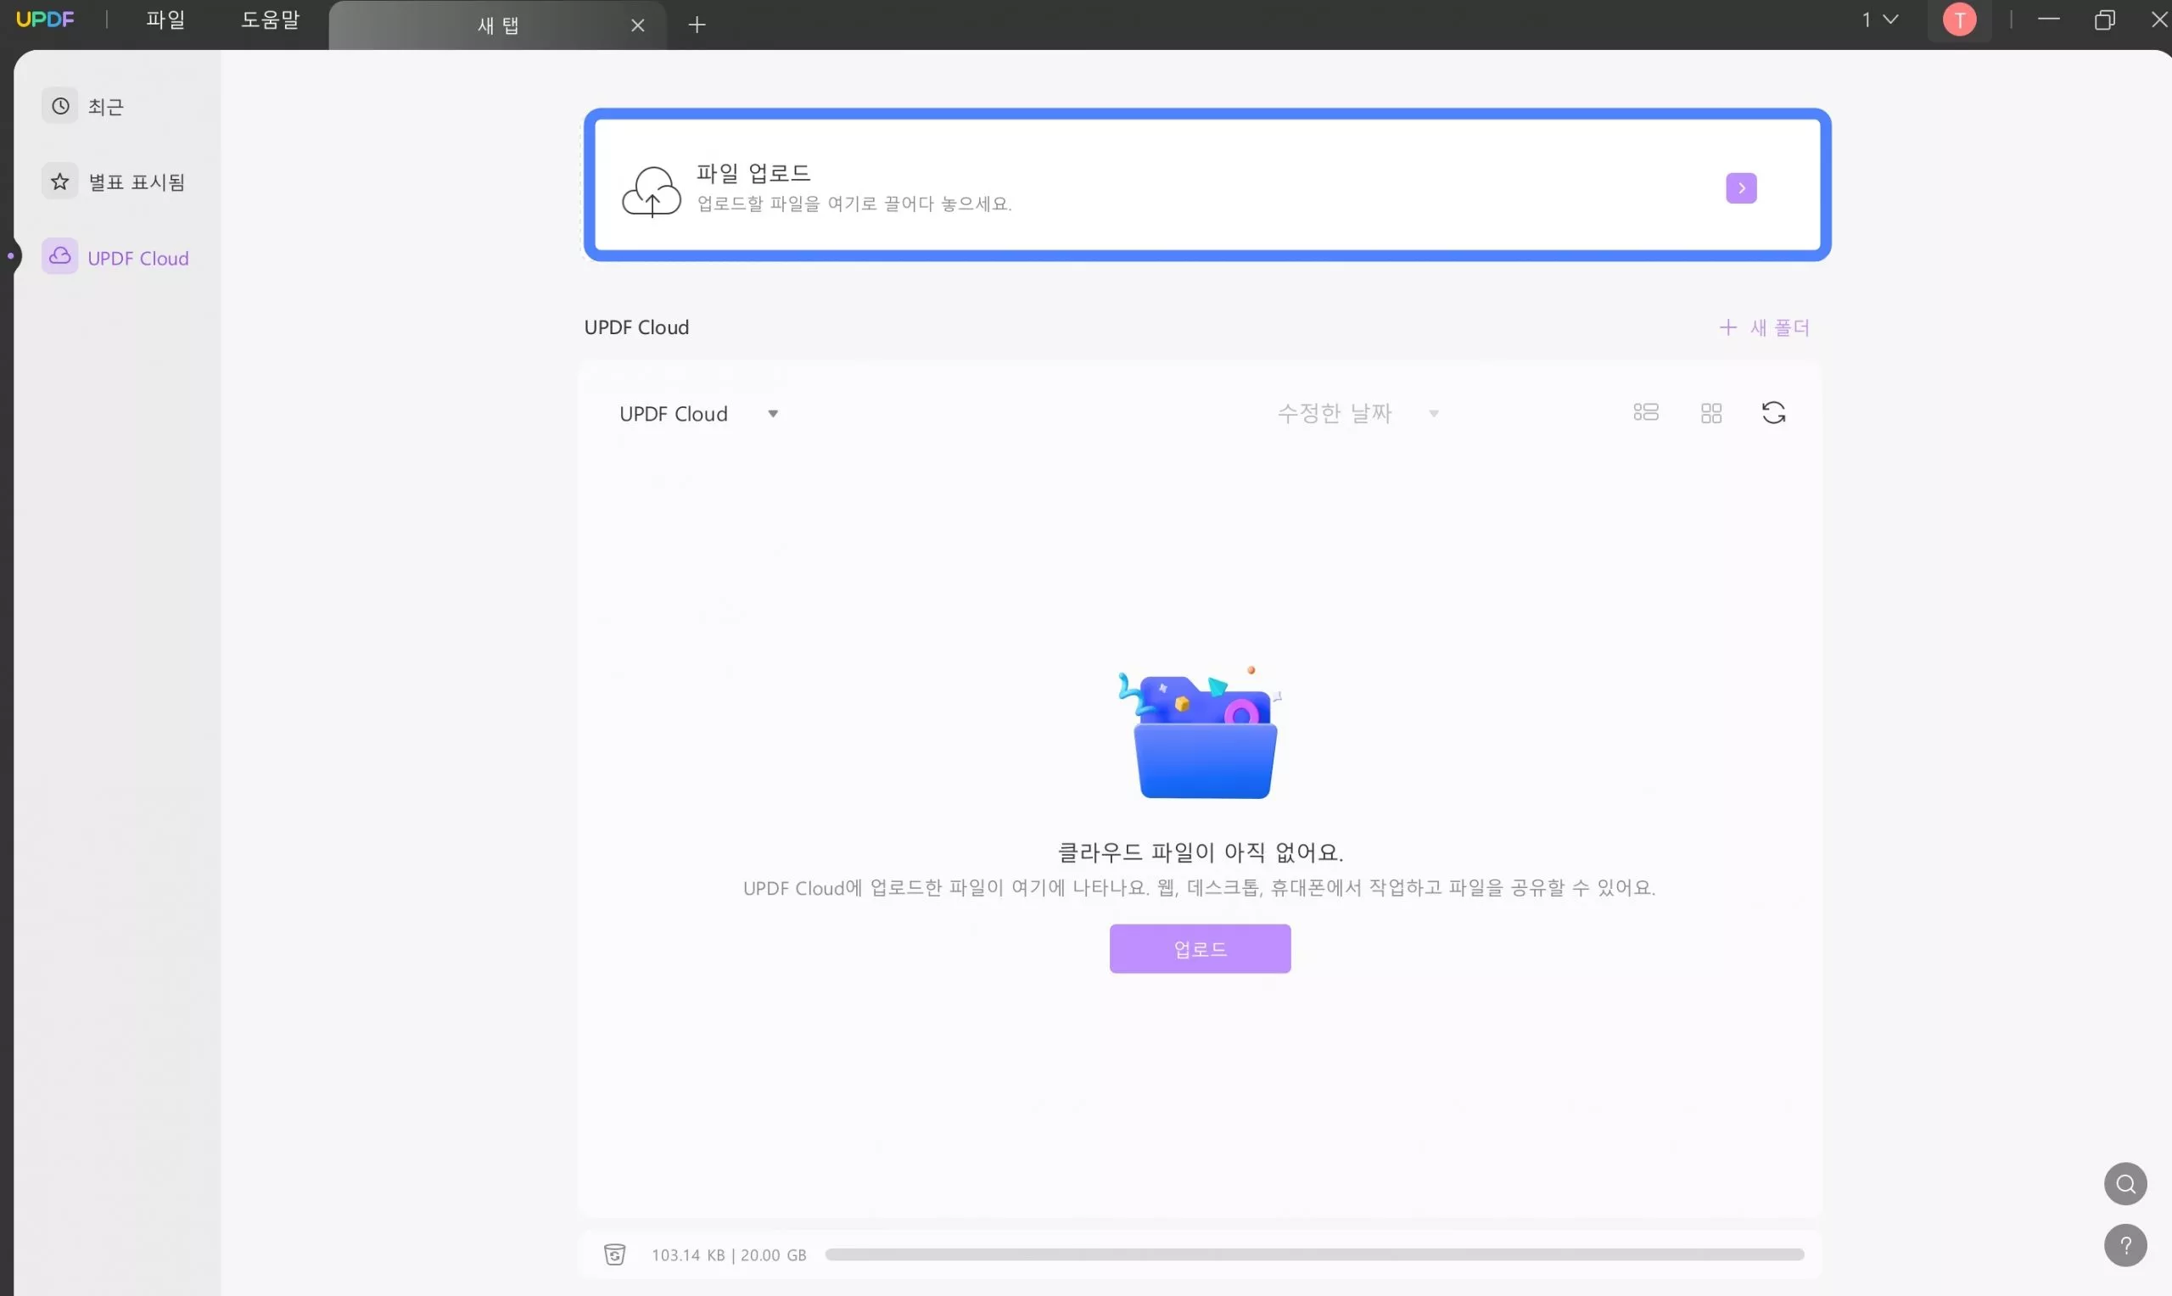This screenshot has height=1296, width=2172.
Task: Open the 도움말 menu
Action: click(x=270, y=20)
